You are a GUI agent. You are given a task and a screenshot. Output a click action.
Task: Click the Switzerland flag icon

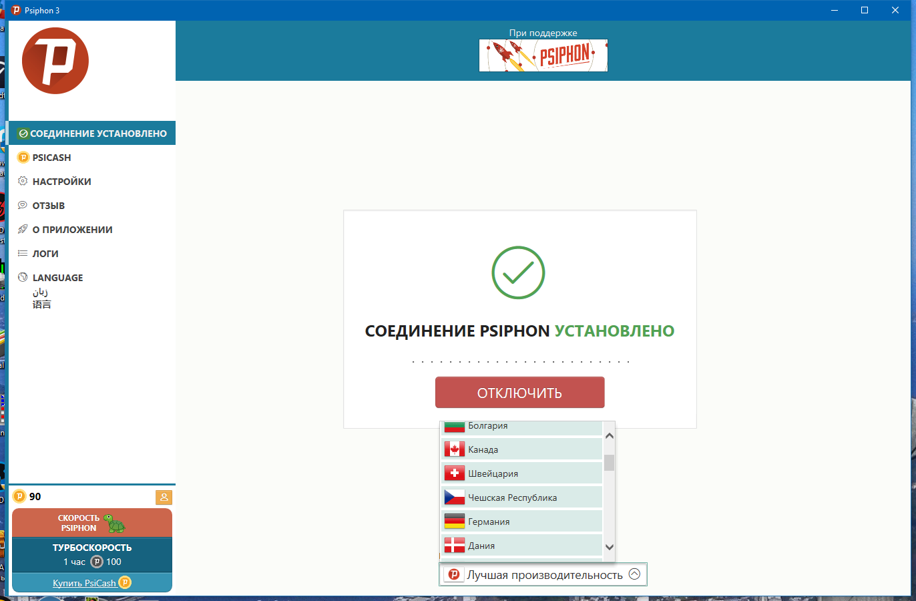pyautogui.click(x=455, y=473)
